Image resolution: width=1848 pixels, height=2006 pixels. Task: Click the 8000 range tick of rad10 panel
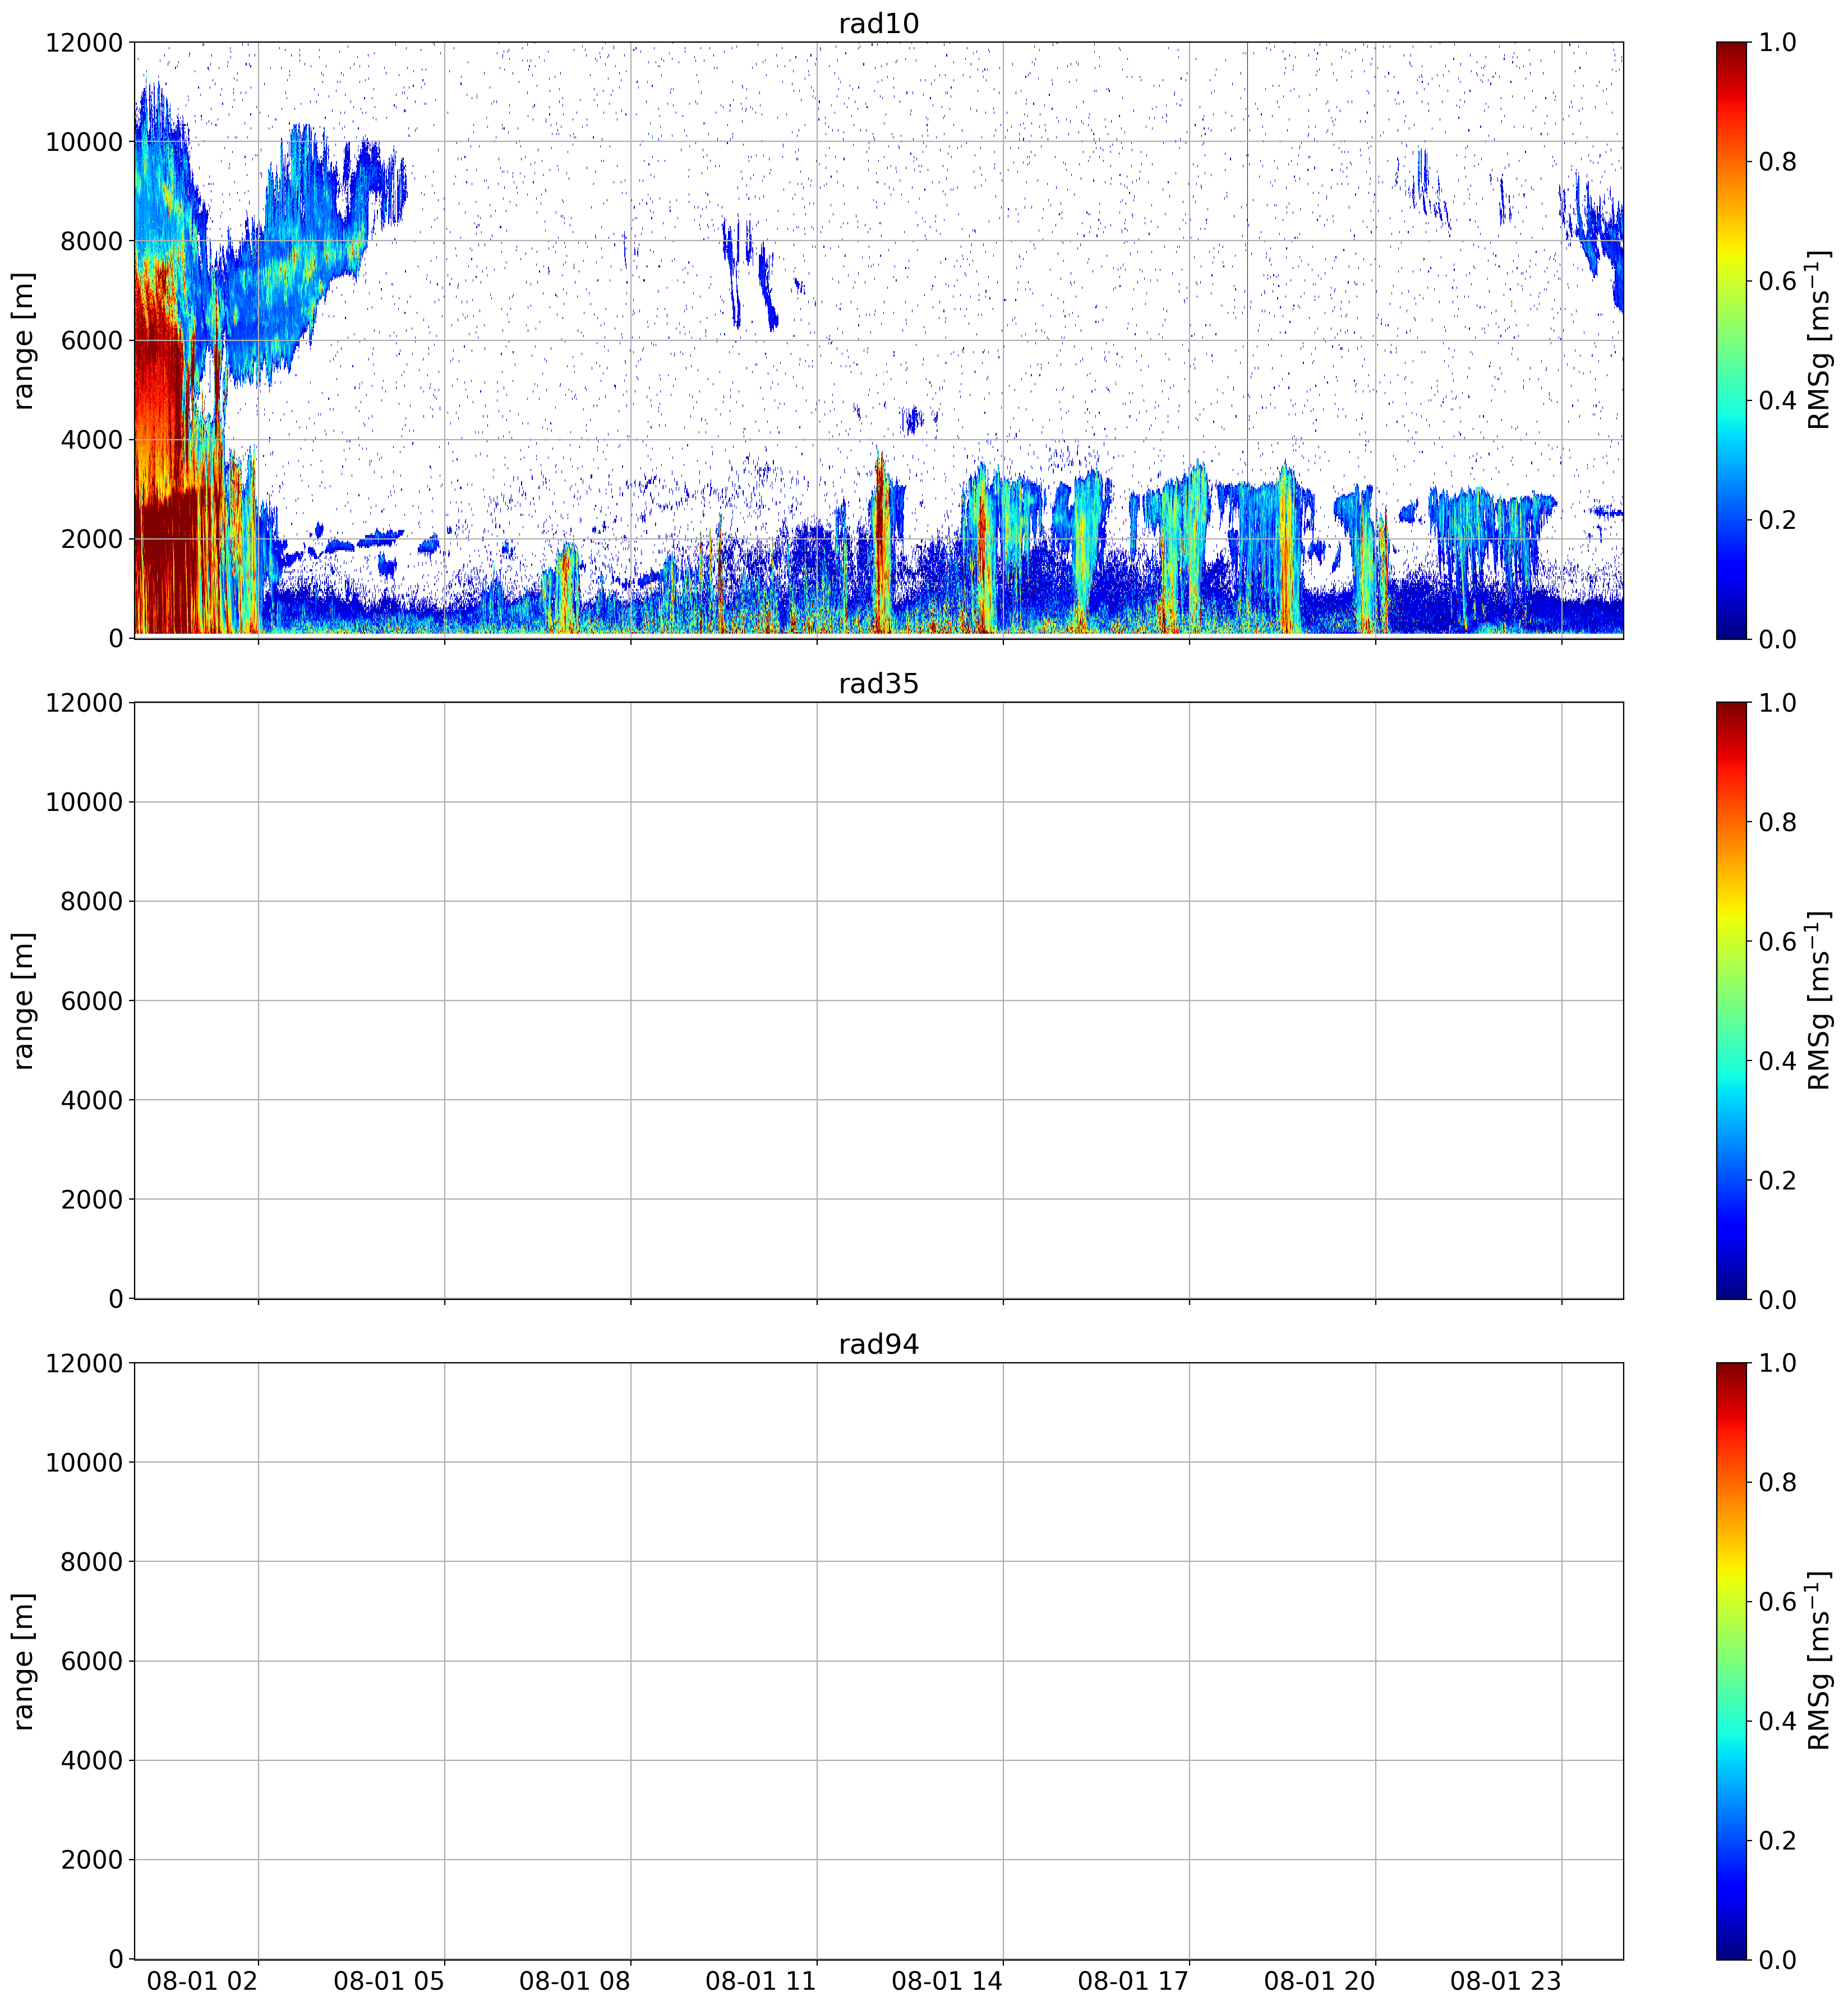point(92,241)
